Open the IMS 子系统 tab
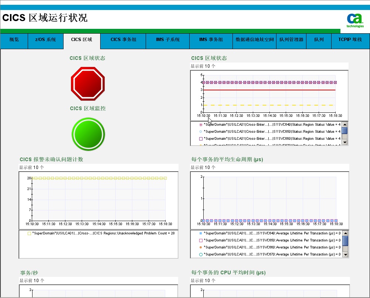Image resolution: width=370 pixels, height=298 pixels. pos(167,40)
